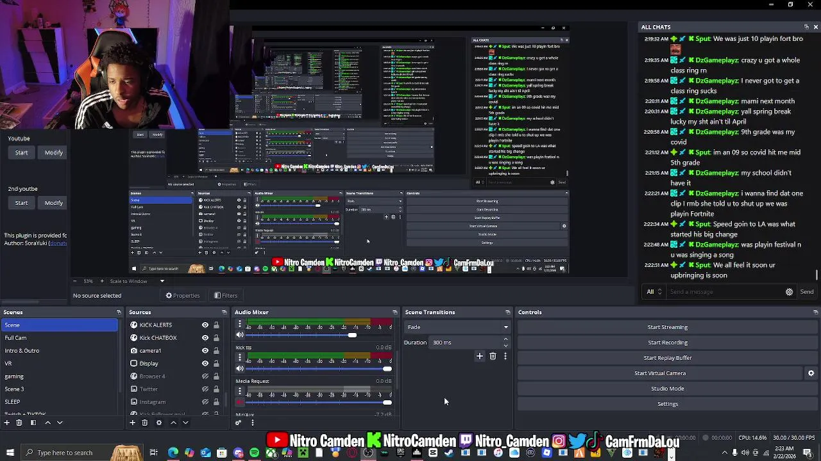Undock the Sources panel using its header icon
This screenshot has width=821, height=461.
click(224, 312)
